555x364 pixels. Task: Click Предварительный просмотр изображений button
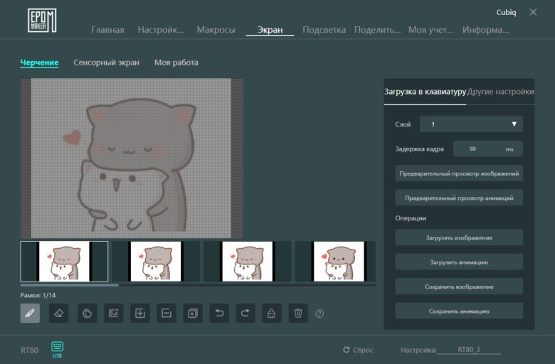pos(459,173)
